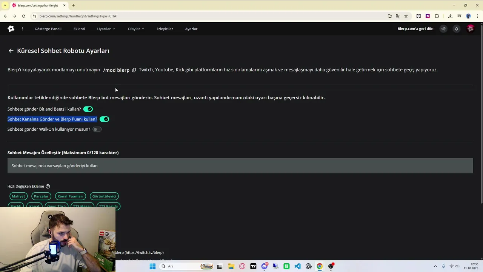Insert the Parçalar variable chip
Image resolution: width=483 pixels, height=272 pixels.
pyautogui.click(x=41, y=196)
